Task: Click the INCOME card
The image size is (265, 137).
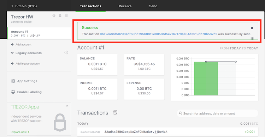Action: (x=98, y=89)
